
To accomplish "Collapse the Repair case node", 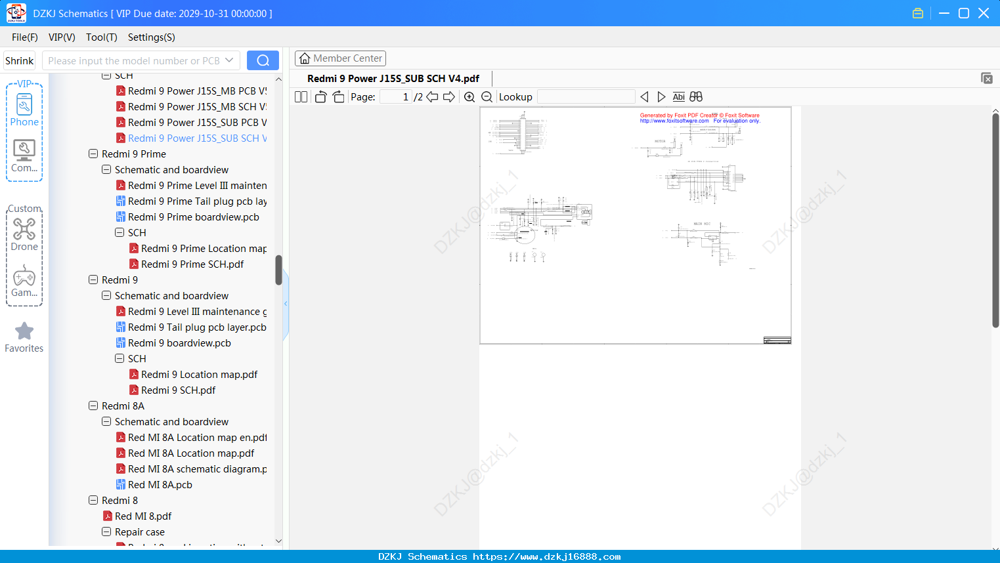I will [106, 532].
